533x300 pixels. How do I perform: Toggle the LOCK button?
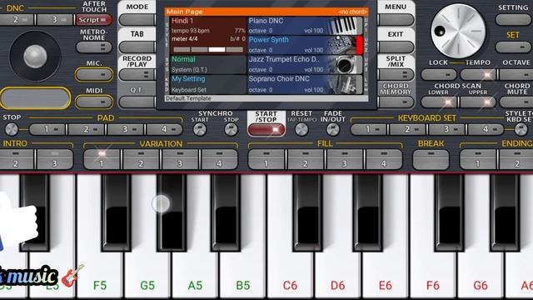pos(439,74)
